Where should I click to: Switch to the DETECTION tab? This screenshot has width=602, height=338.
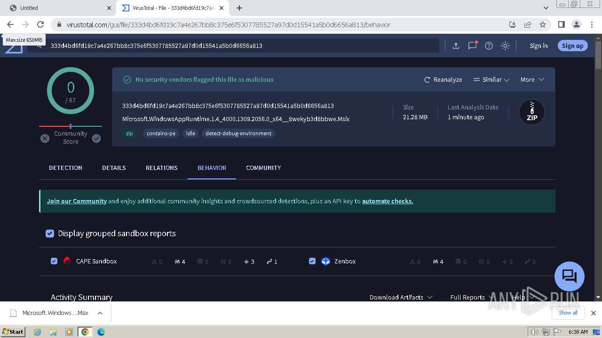(x=65, y=168)
